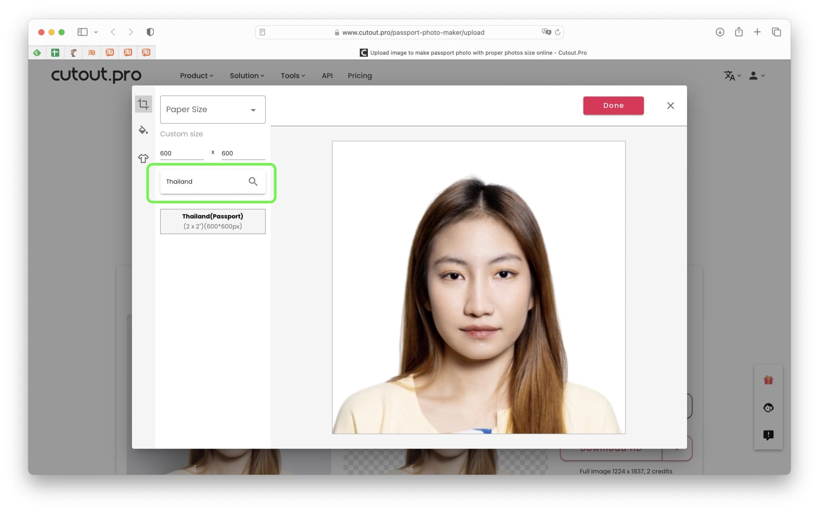The height and width of the screenshot is (512, 819).
Task: Open the Download HD options arrow
Action: click(677, 448)
